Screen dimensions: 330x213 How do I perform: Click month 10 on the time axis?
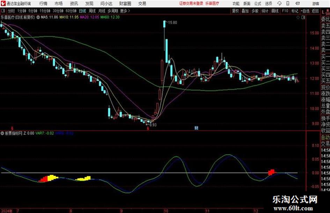(166, 211)
